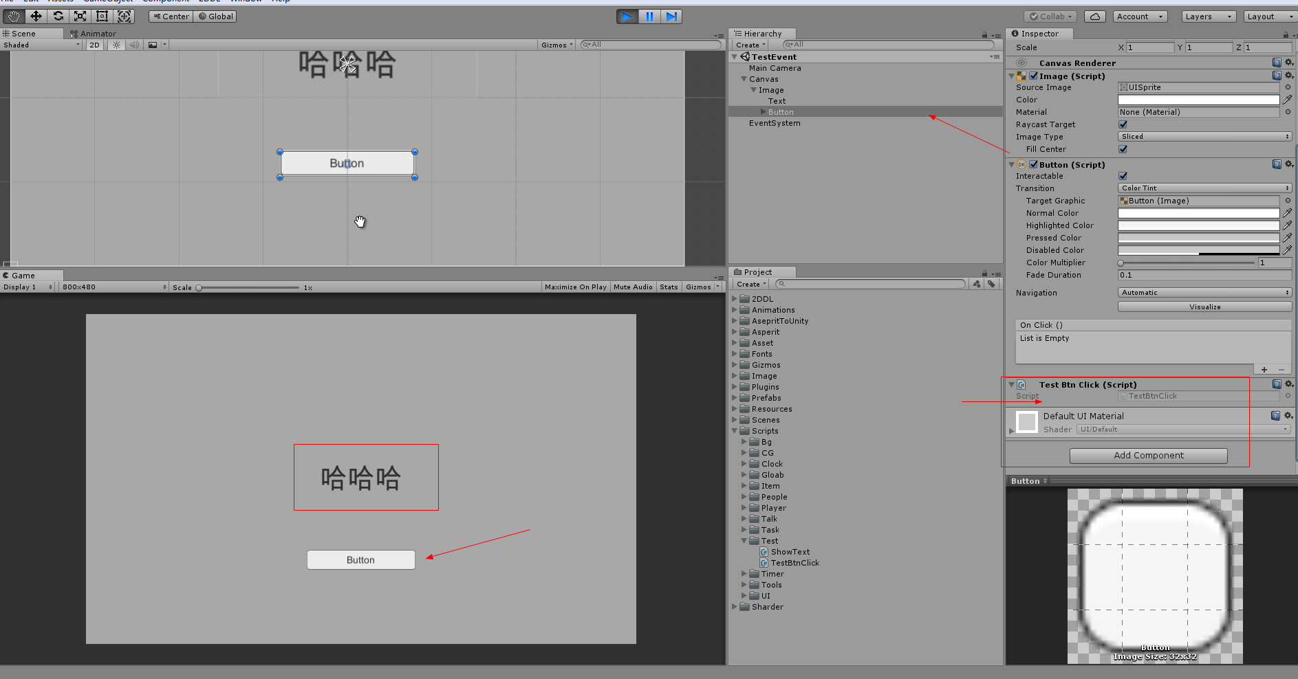Toggle Button script enabled checkbox
Viewport: 1298px width, 679px height.
coord(1033,164)
